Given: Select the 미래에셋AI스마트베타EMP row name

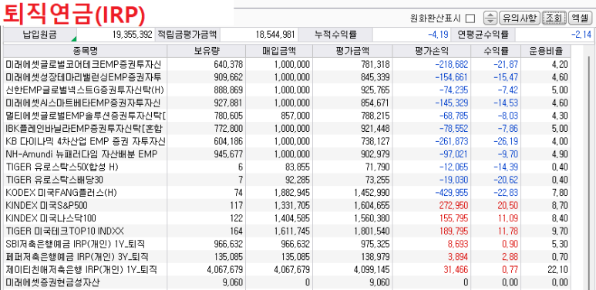Looking at the screenshot, I should (82, 103).
